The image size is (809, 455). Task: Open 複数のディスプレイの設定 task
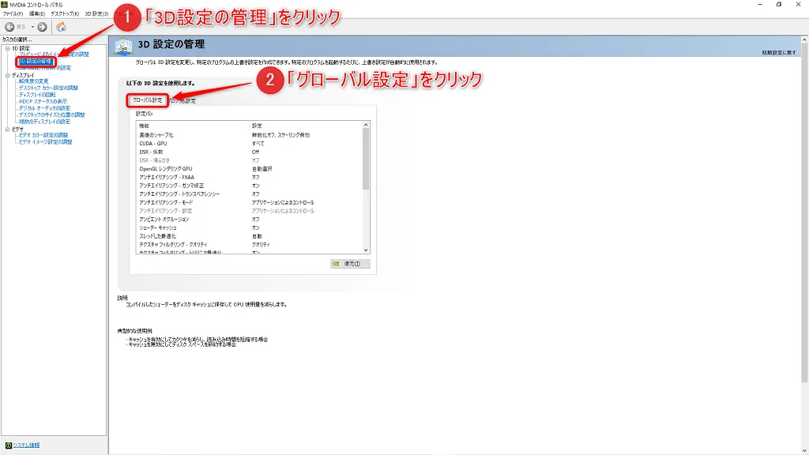[44, 122]
